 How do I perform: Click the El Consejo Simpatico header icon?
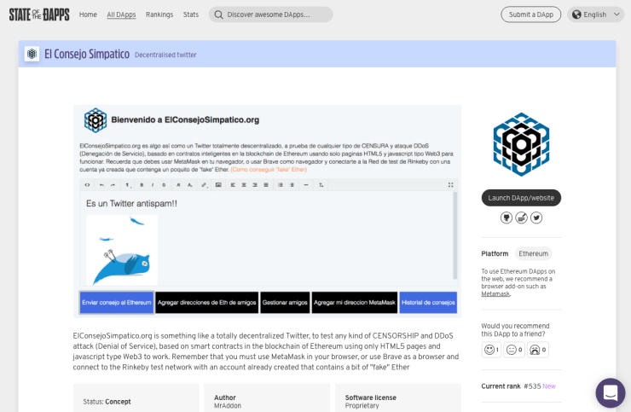(32, 54)
